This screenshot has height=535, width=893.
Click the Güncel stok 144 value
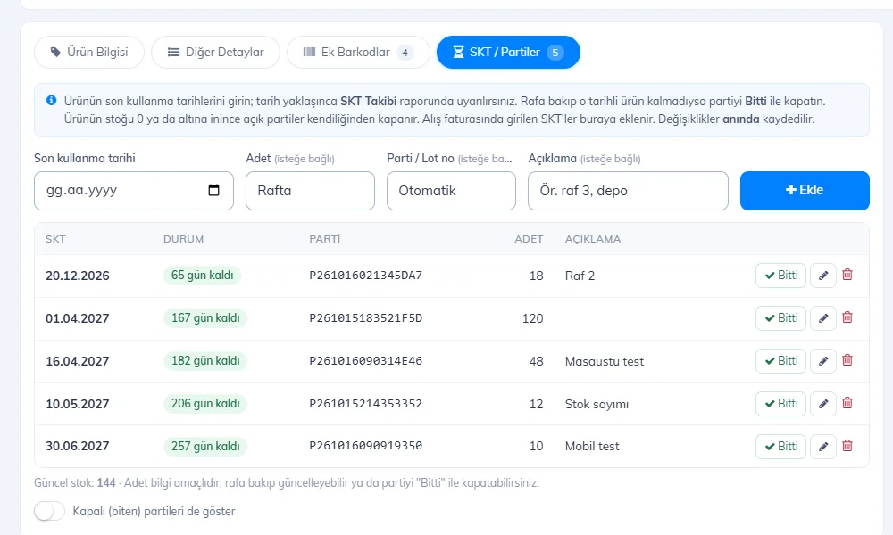click(x=106, y=482)
